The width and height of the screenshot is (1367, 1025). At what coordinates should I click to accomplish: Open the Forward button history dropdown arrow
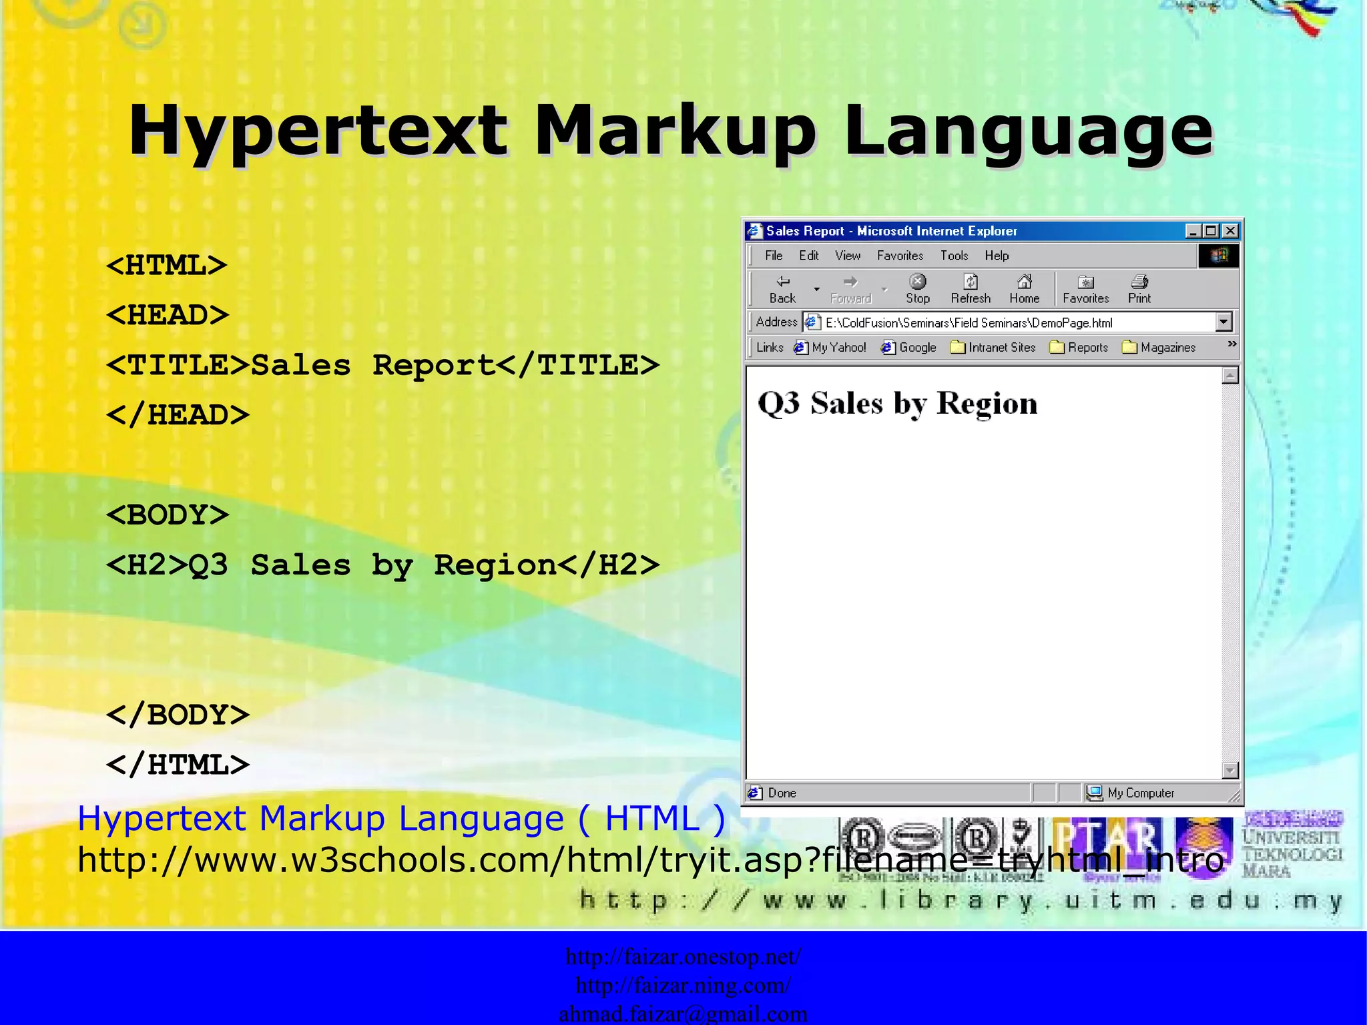[x=884, y=289]
